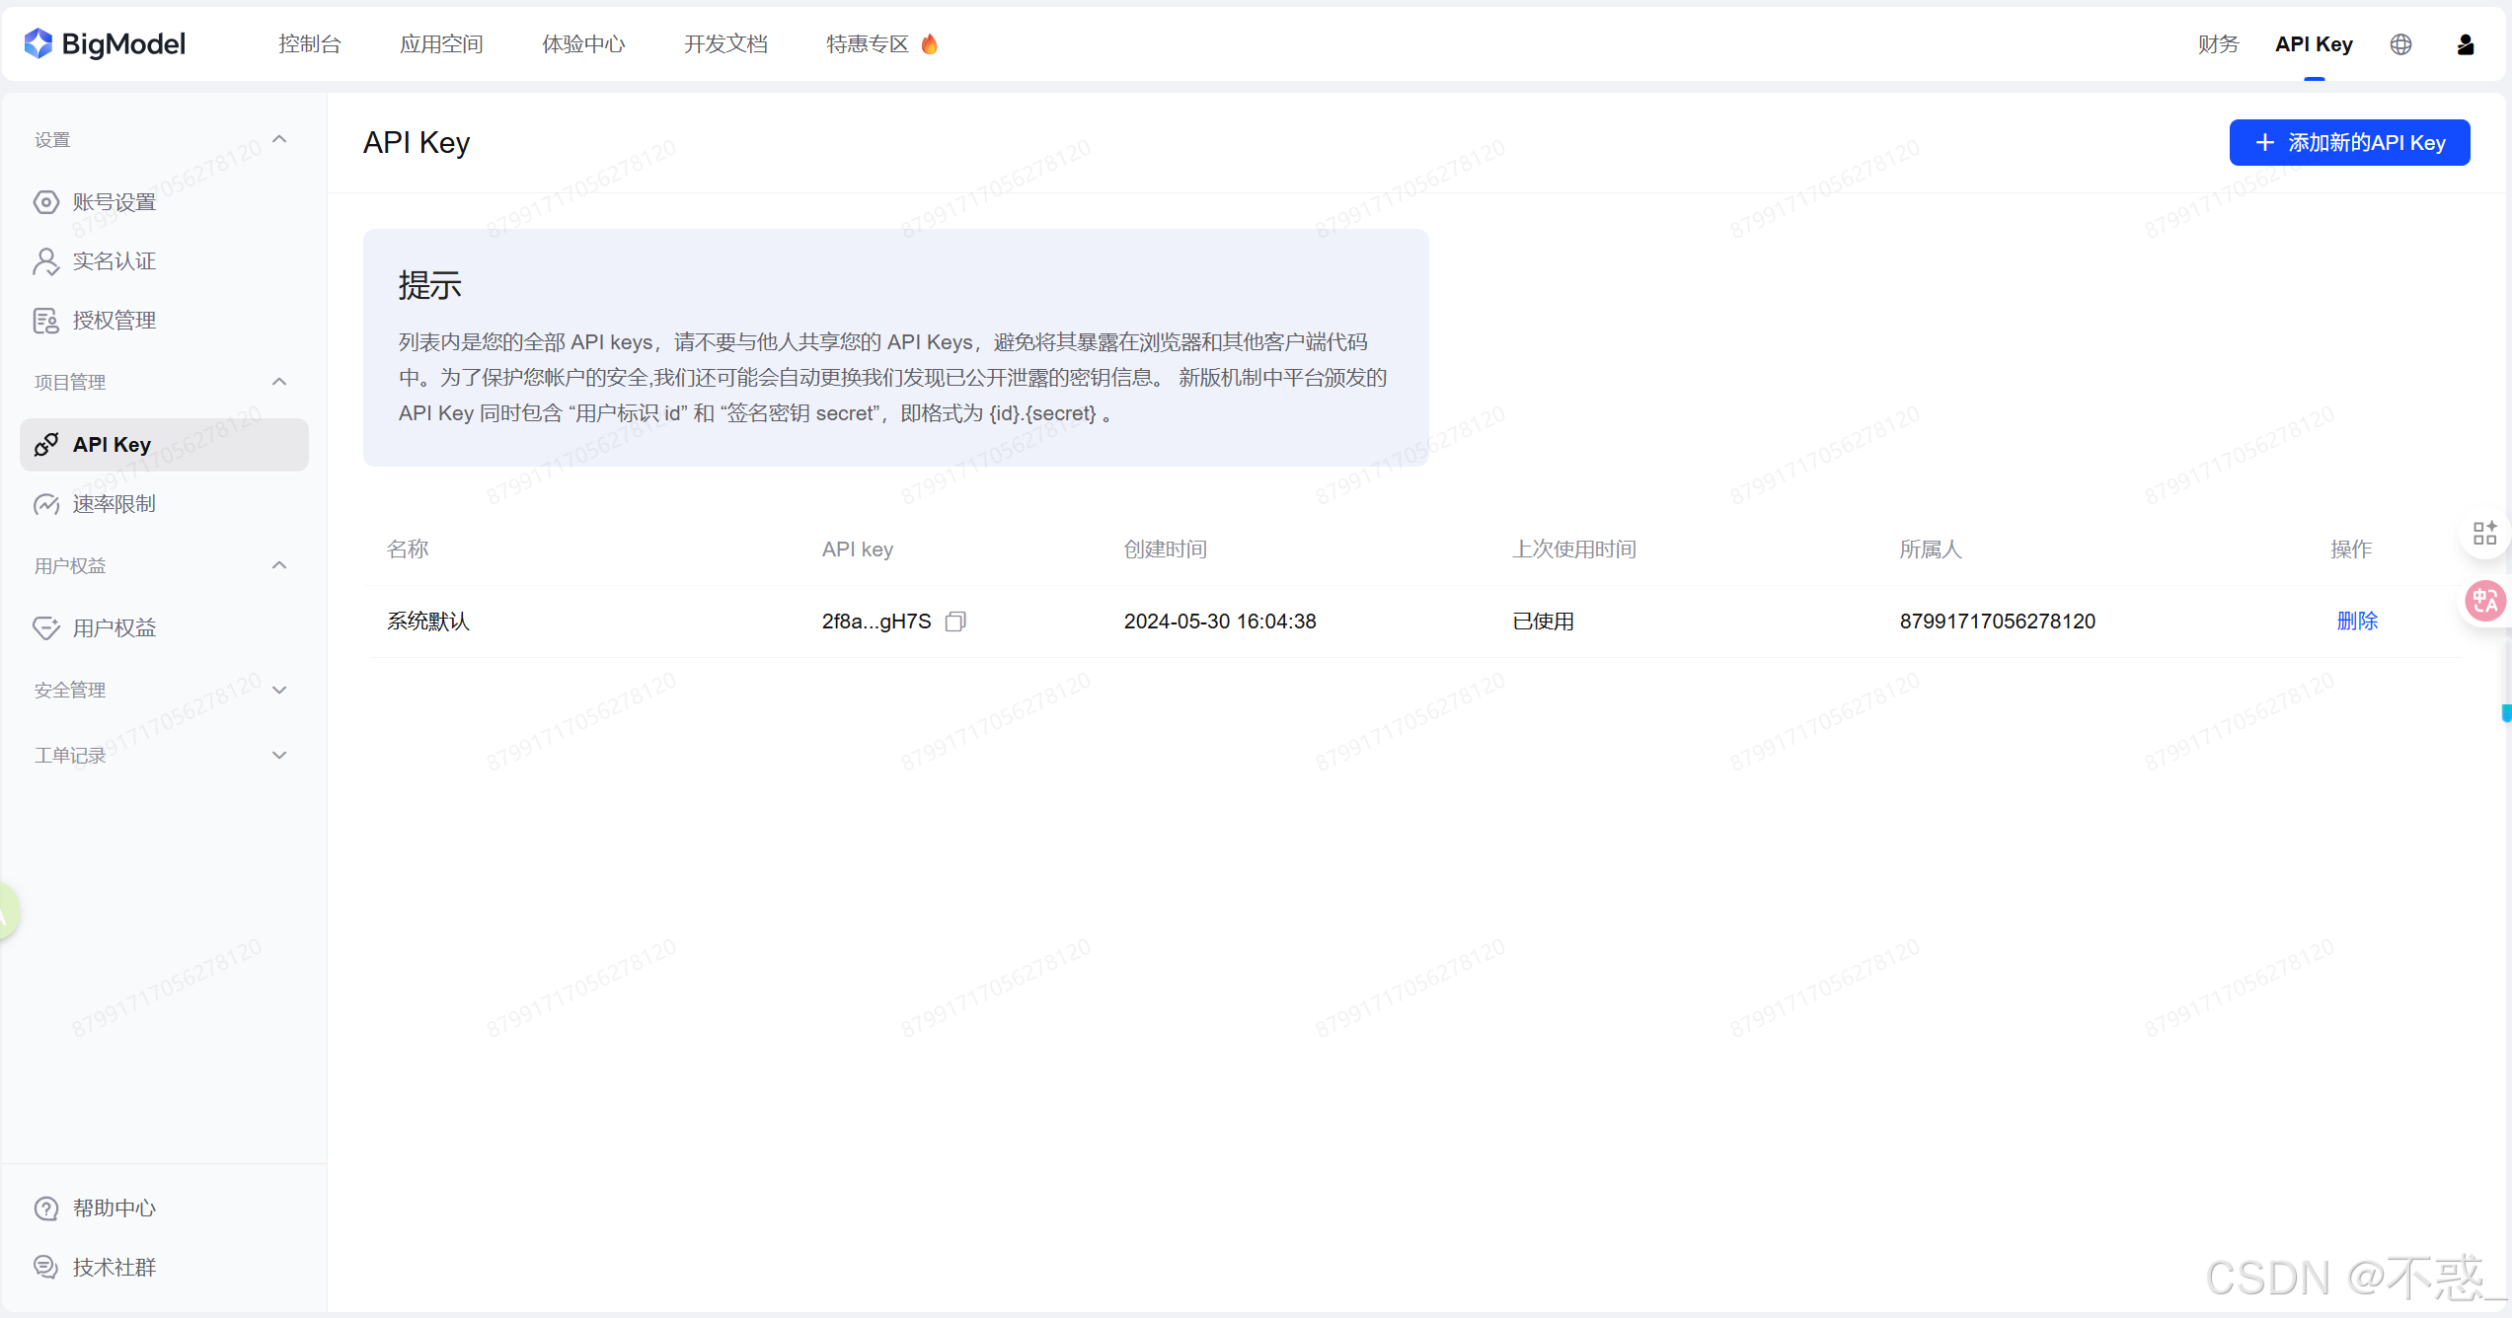
Task: Open the floating translate widget
Action: pyautogui.click(x=2485, y=600)
